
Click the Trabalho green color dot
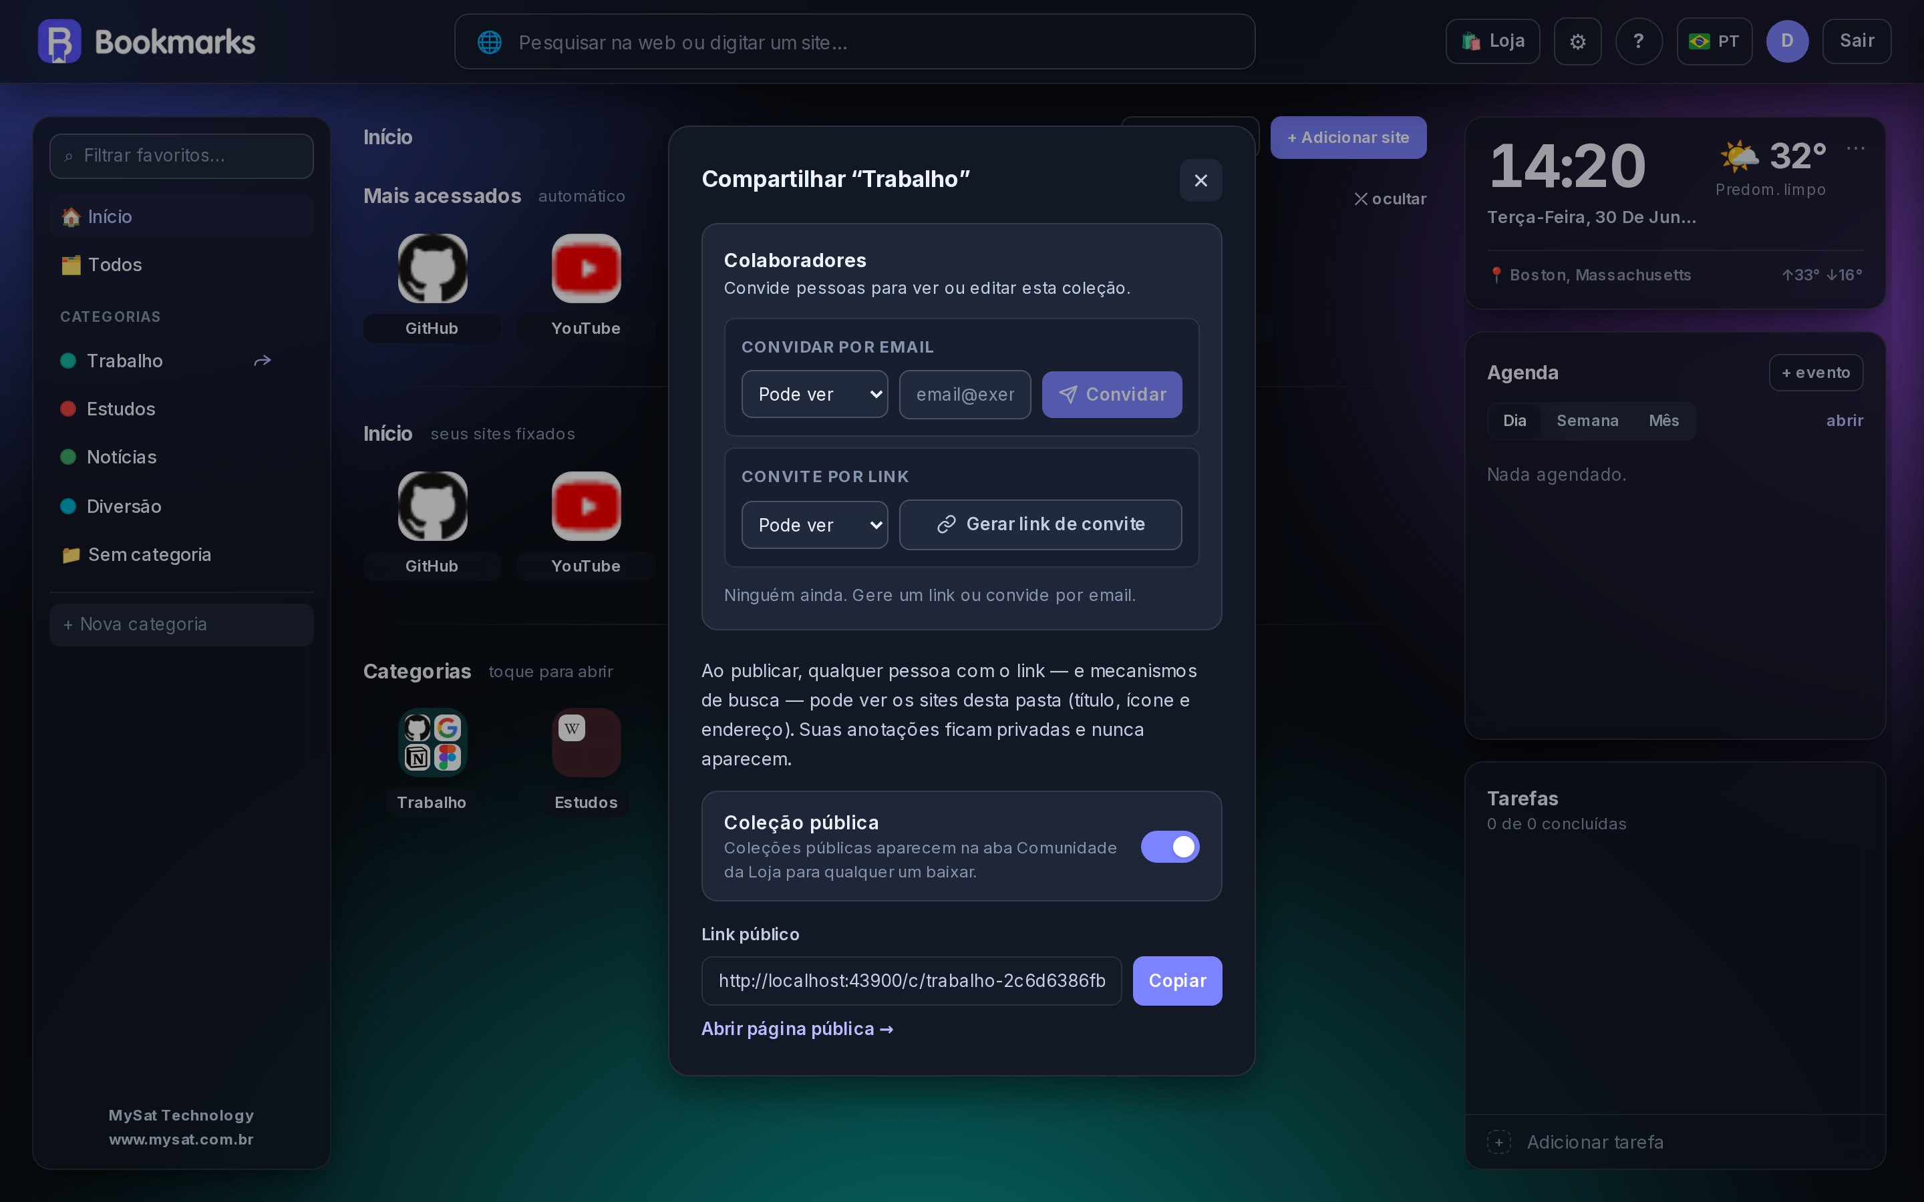point(68,361)
